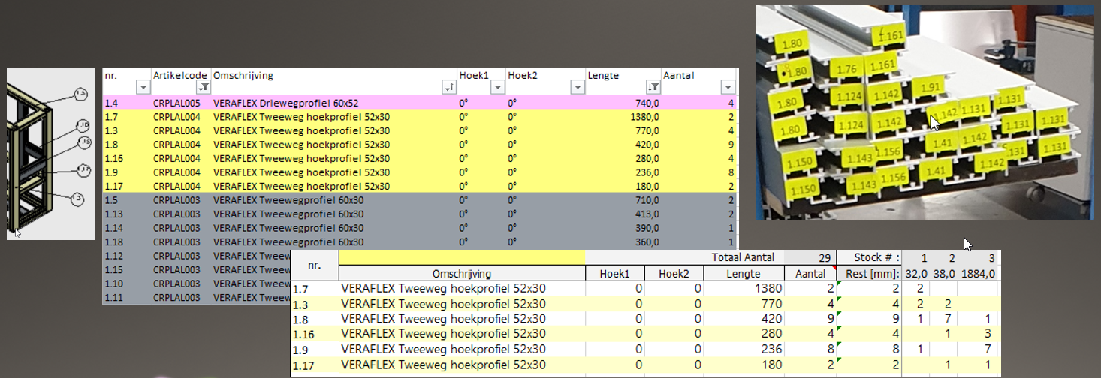This screenshot has height=378, width=1101.
Task: Click the yellow highlighted header cell
Action: click(462, 256)
